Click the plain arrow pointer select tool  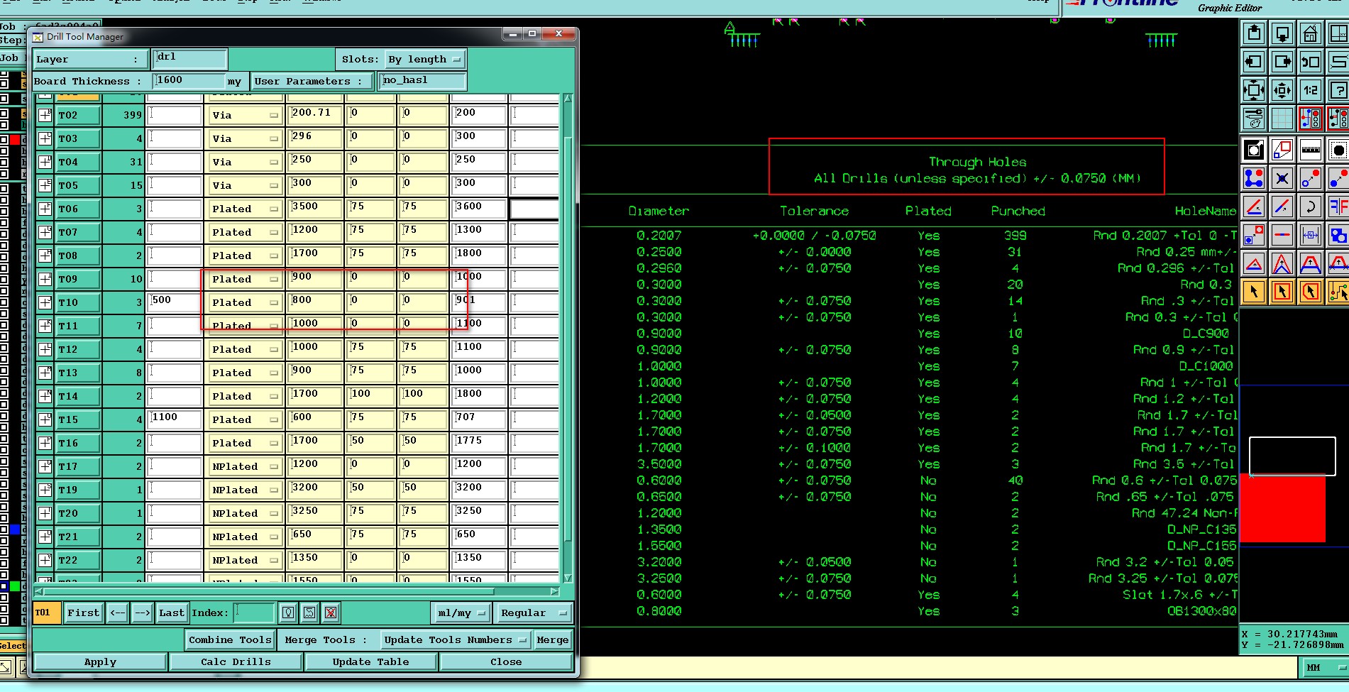coord(1254,291)
